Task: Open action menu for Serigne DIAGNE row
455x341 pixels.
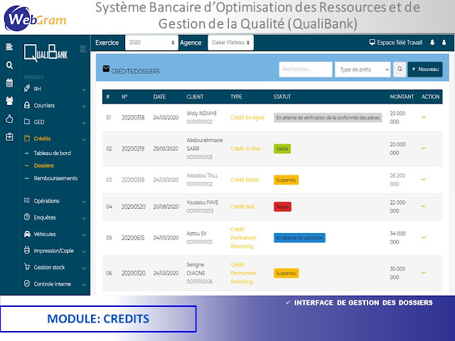Action: [424, 273]
